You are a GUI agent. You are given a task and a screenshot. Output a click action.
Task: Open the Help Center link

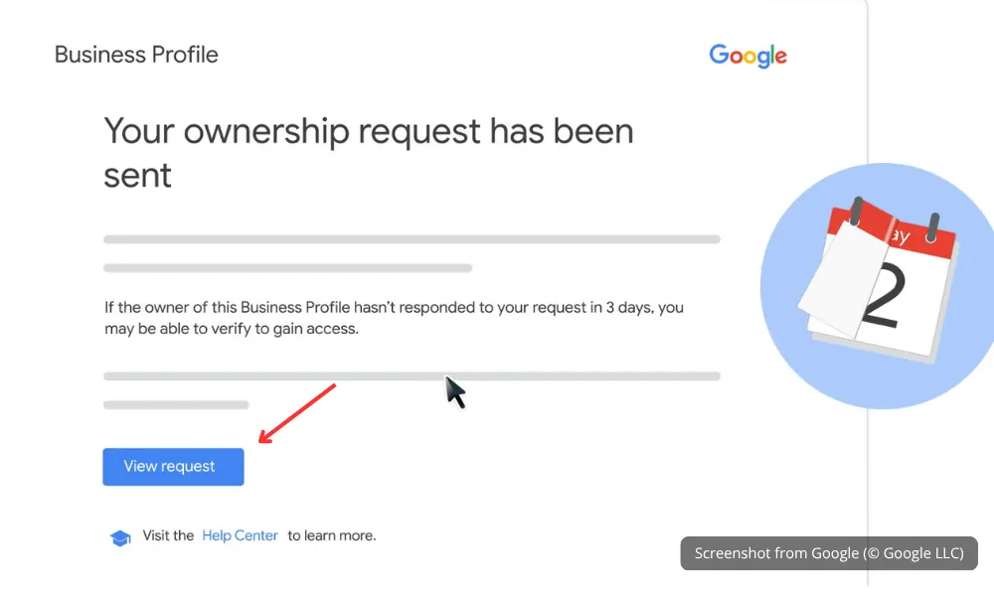(240, 535)
